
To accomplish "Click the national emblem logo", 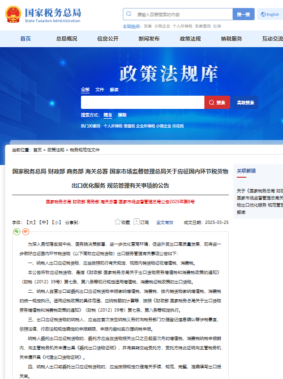I will tap(13, 14).
